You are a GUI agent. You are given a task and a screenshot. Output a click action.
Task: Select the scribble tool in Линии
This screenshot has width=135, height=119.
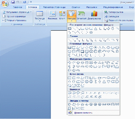117,40
